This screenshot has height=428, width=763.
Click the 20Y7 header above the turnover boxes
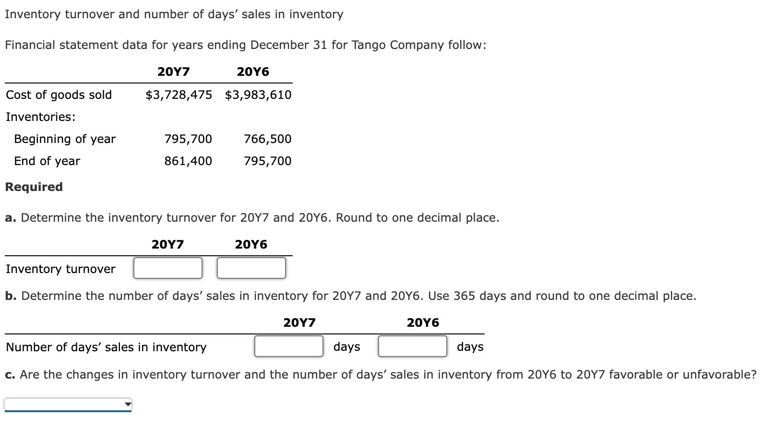(167, 244)
